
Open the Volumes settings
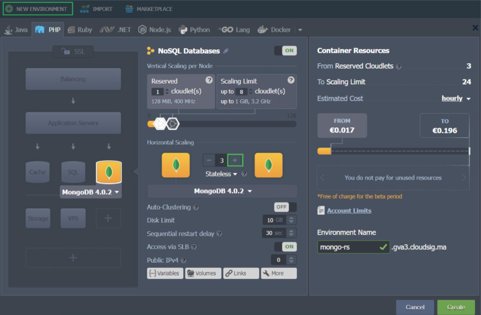(203, 273)
